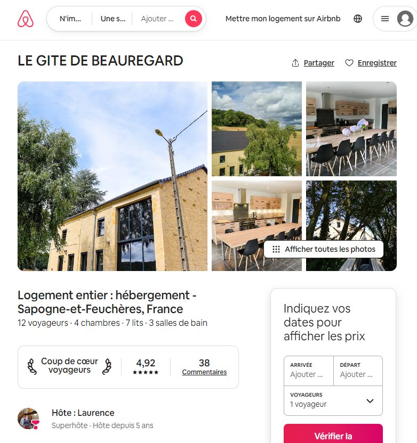Click the share upload icon
This screenshot has width=417, height=443.
coord(295,63)
